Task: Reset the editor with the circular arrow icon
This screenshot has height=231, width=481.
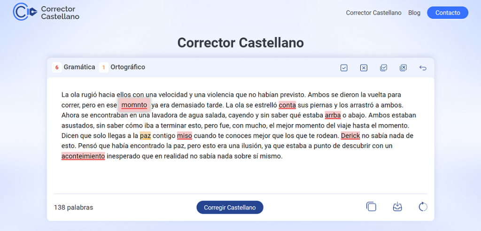Action: coord(423,207)
